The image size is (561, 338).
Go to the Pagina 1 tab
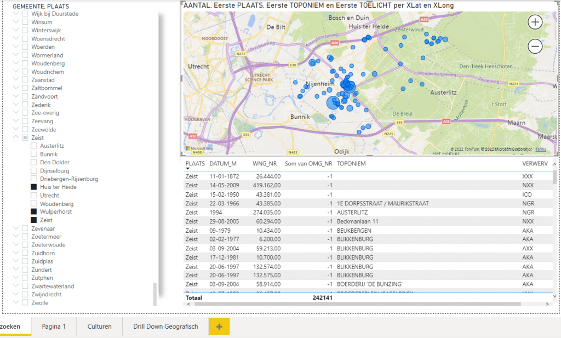click(54, 326)
